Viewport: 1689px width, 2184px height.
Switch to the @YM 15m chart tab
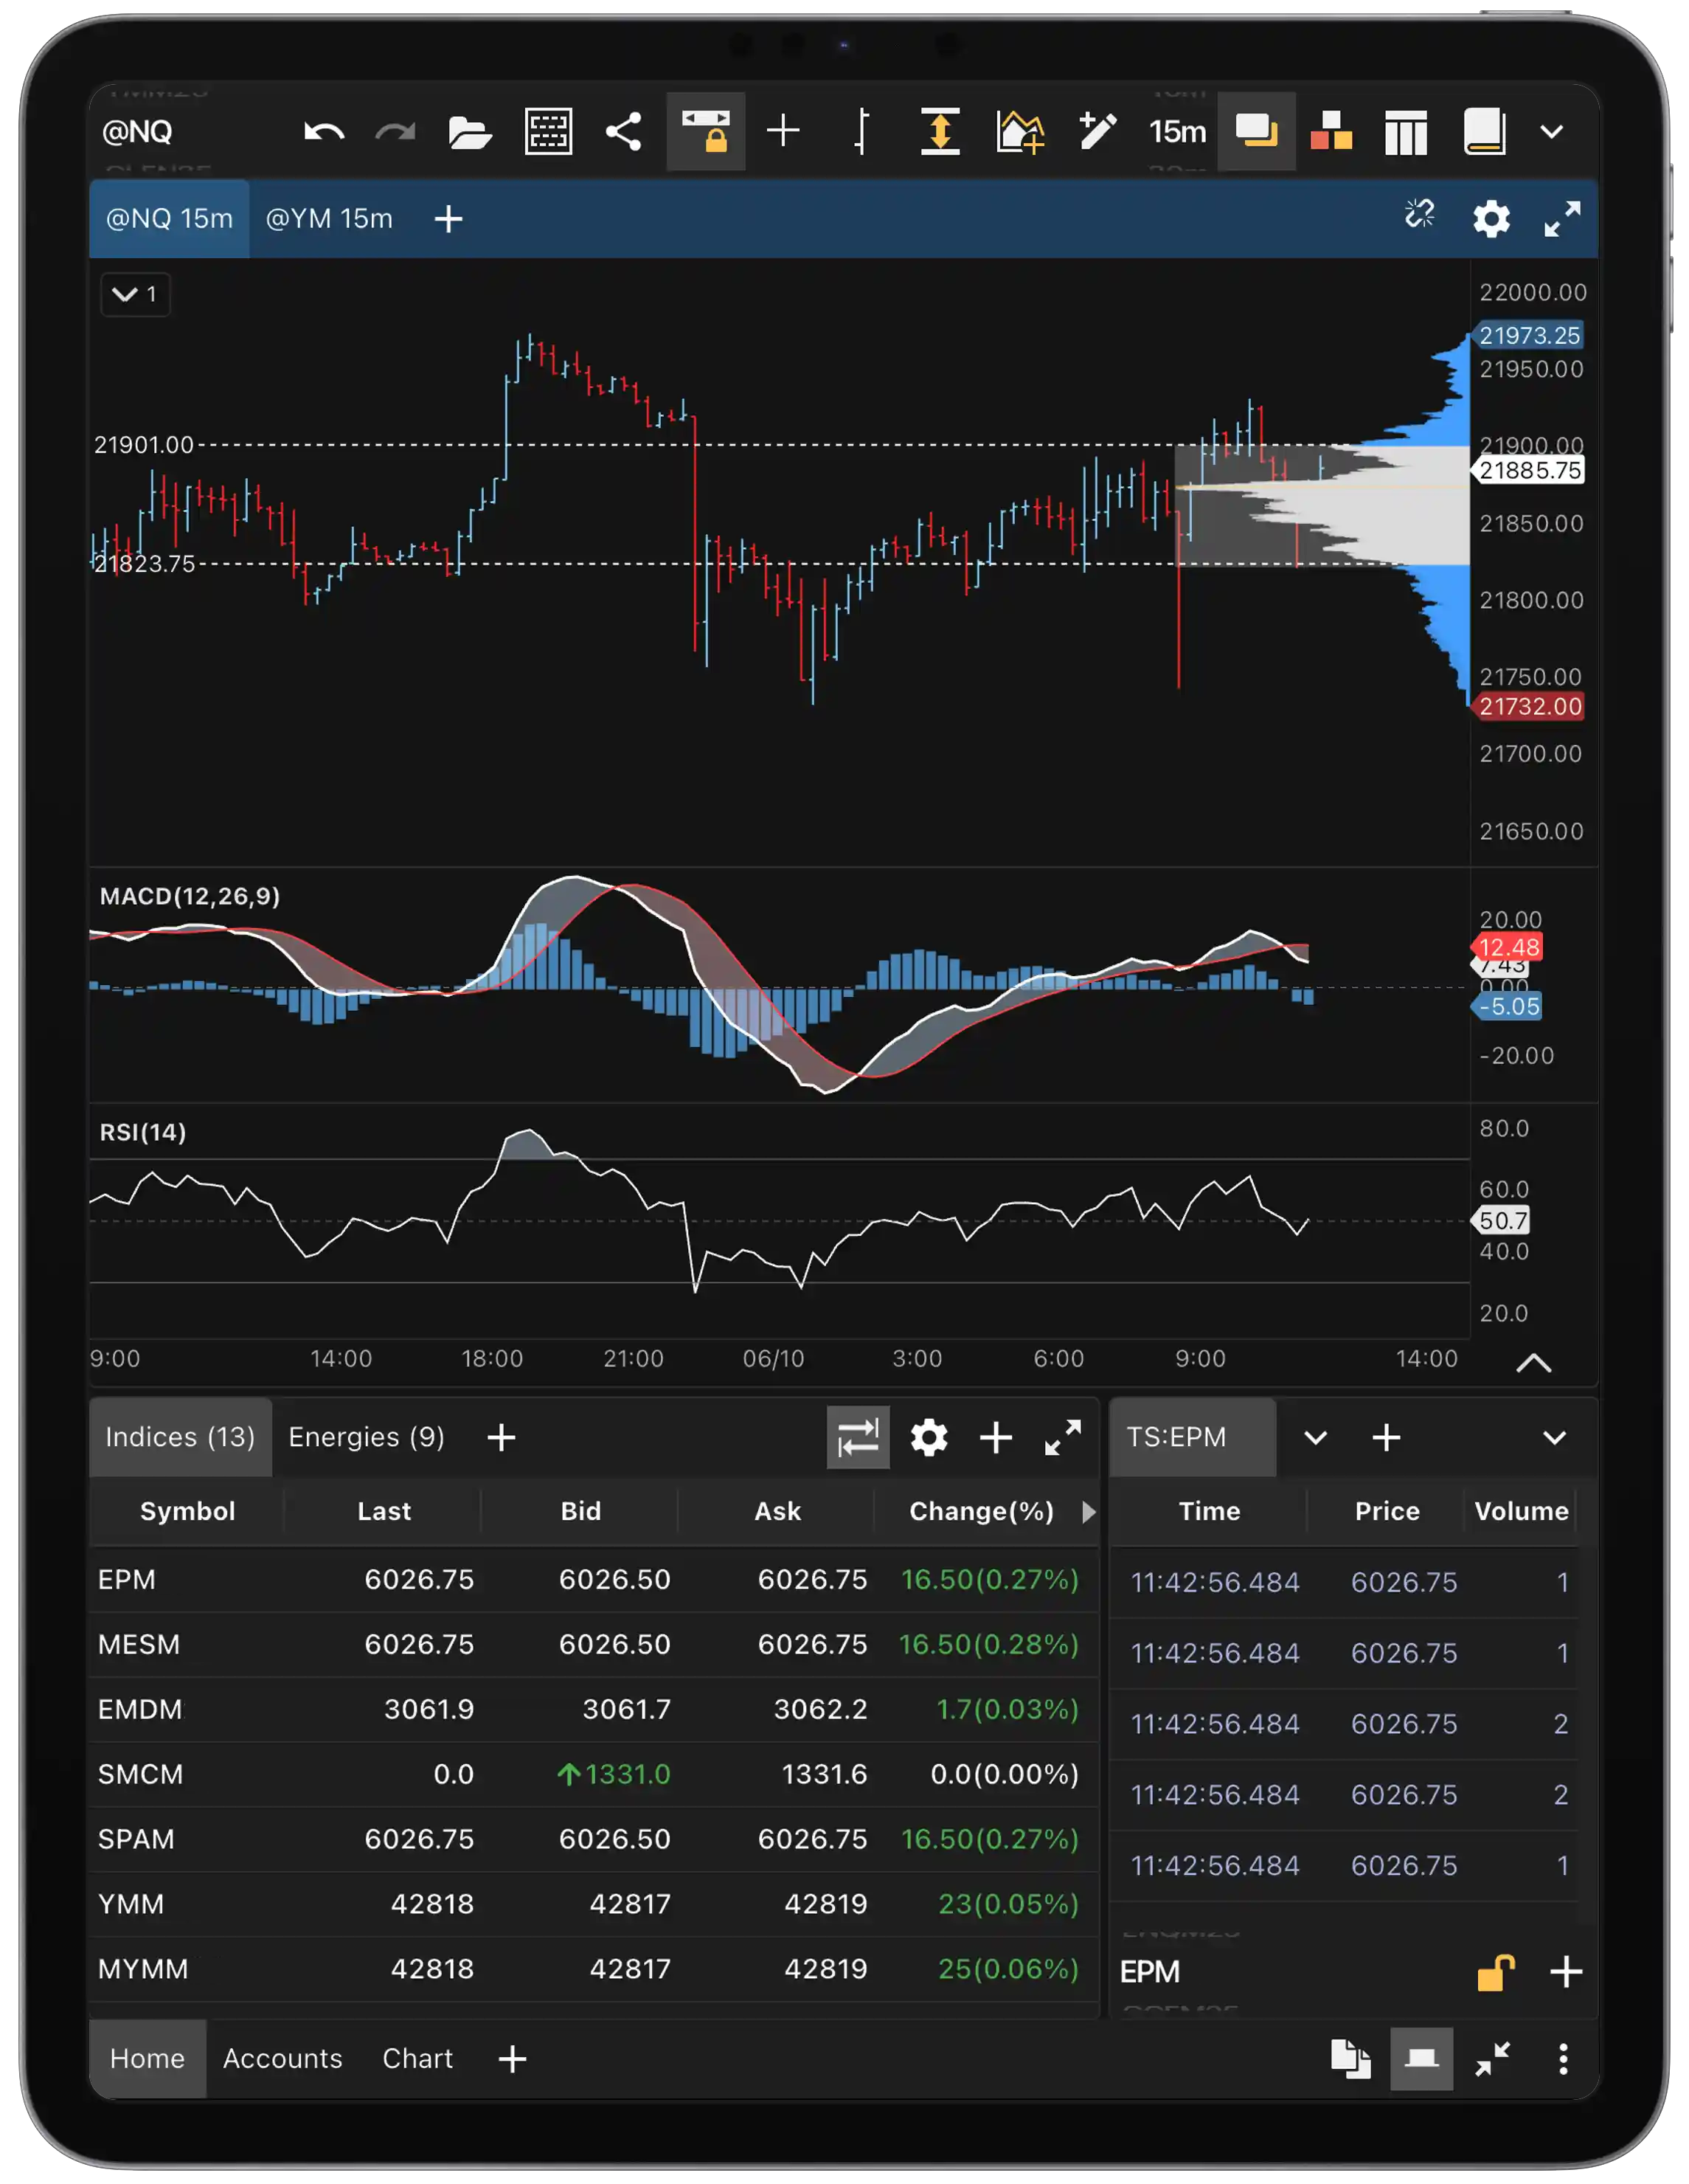[329, 218]
